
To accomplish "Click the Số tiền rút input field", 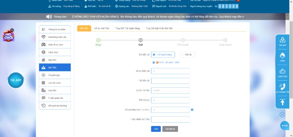I will point(170,81).
